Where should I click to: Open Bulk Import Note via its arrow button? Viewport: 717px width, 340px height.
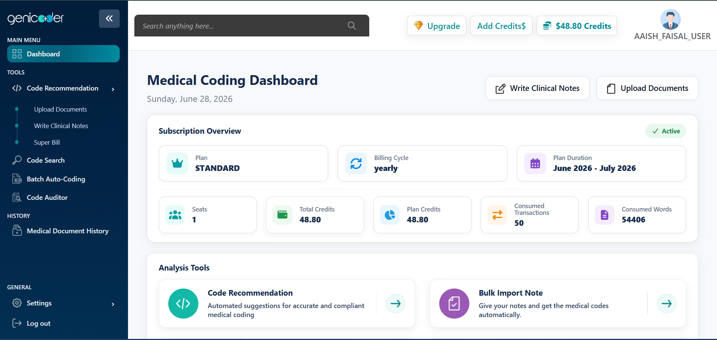point(667,304)
